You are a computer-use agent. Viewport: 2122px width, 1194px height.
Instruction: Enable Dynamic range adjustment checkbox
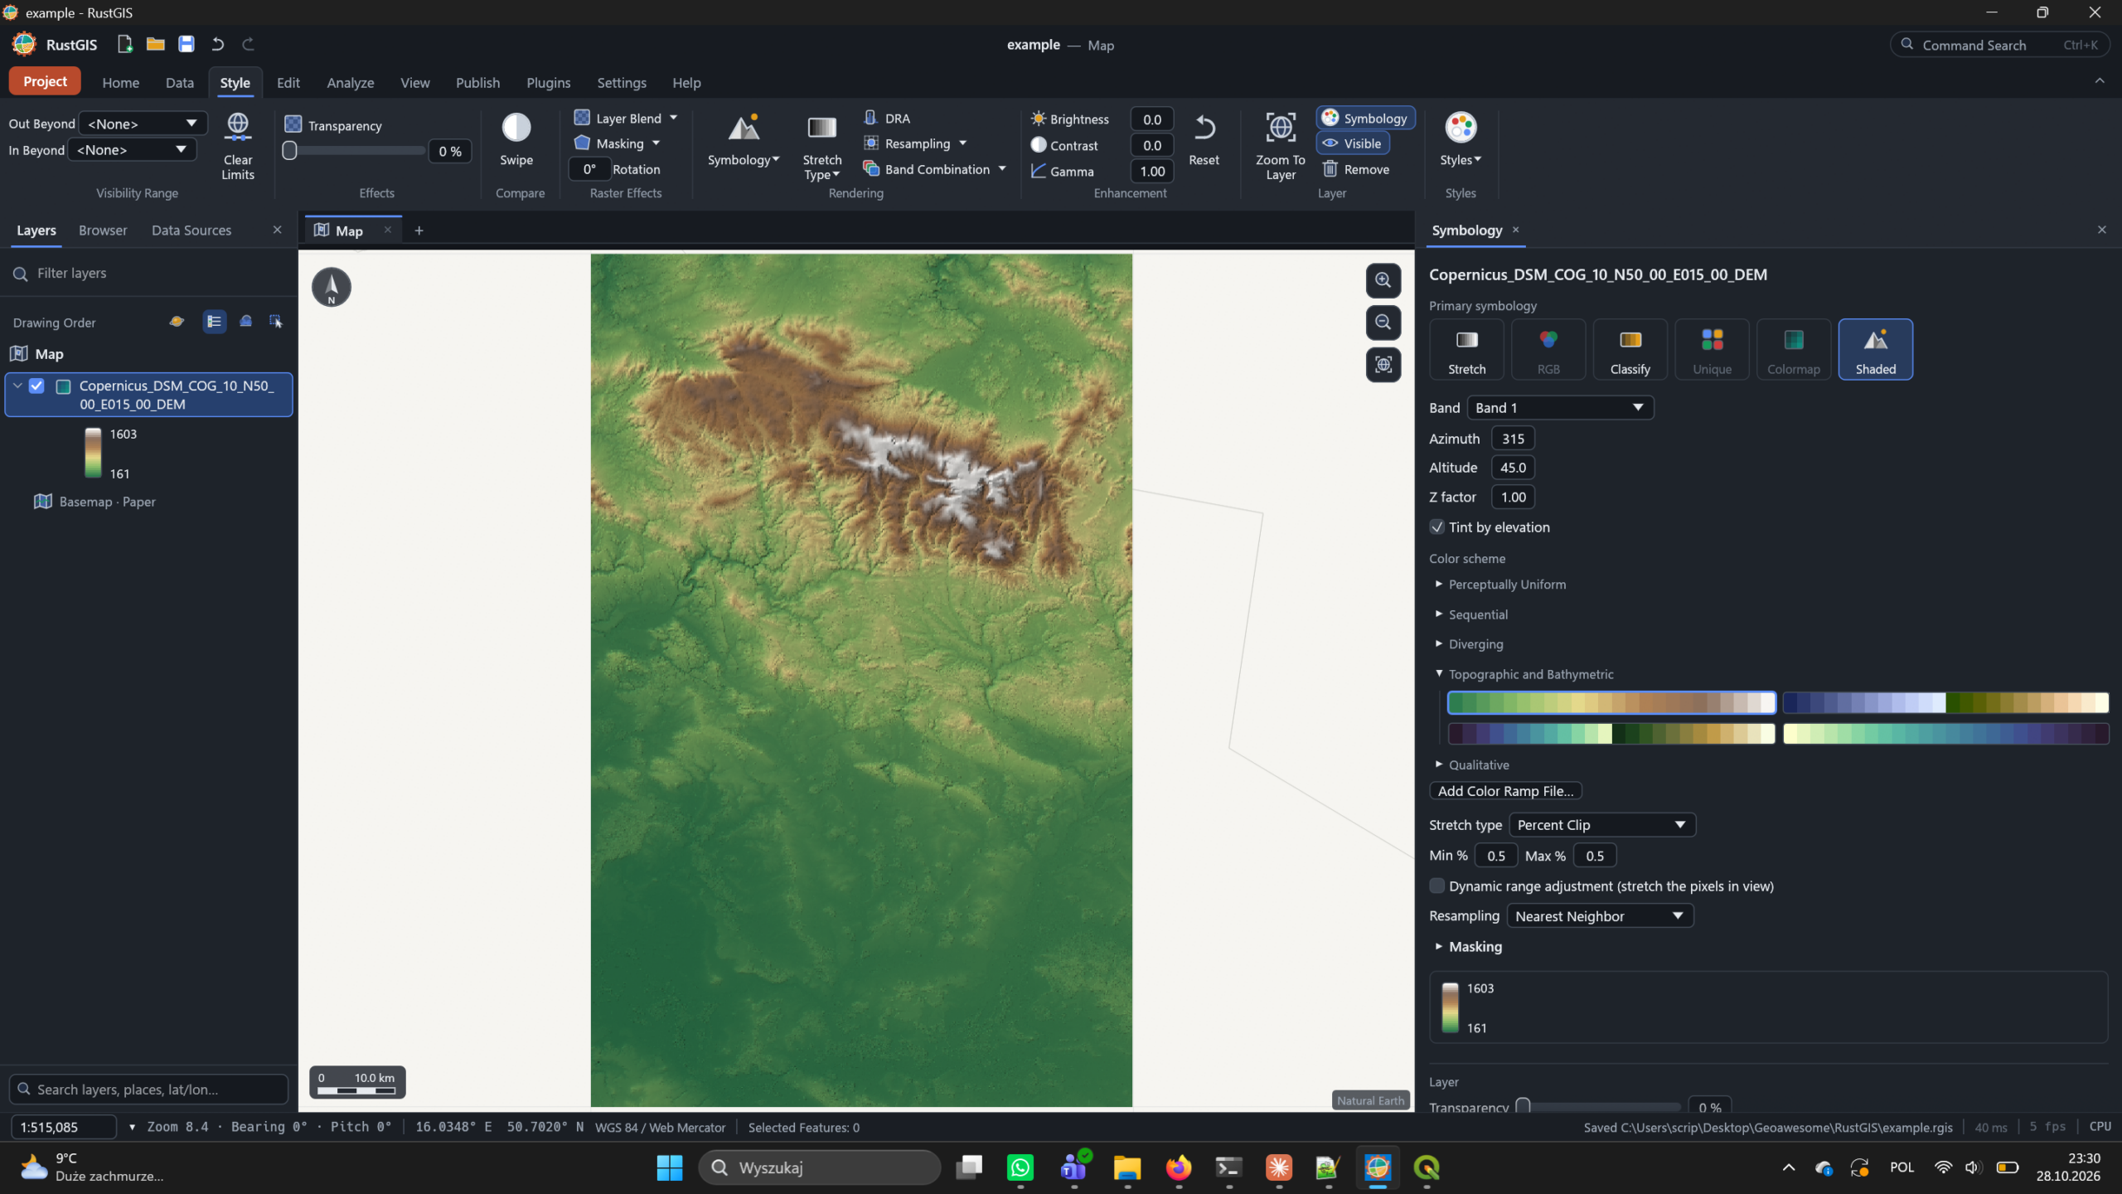pos(1437,886)
